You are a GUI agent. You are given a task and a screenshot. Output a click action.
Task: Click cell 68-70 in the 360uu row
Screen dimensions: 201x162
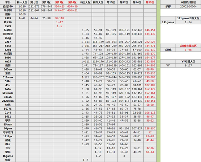150,69
